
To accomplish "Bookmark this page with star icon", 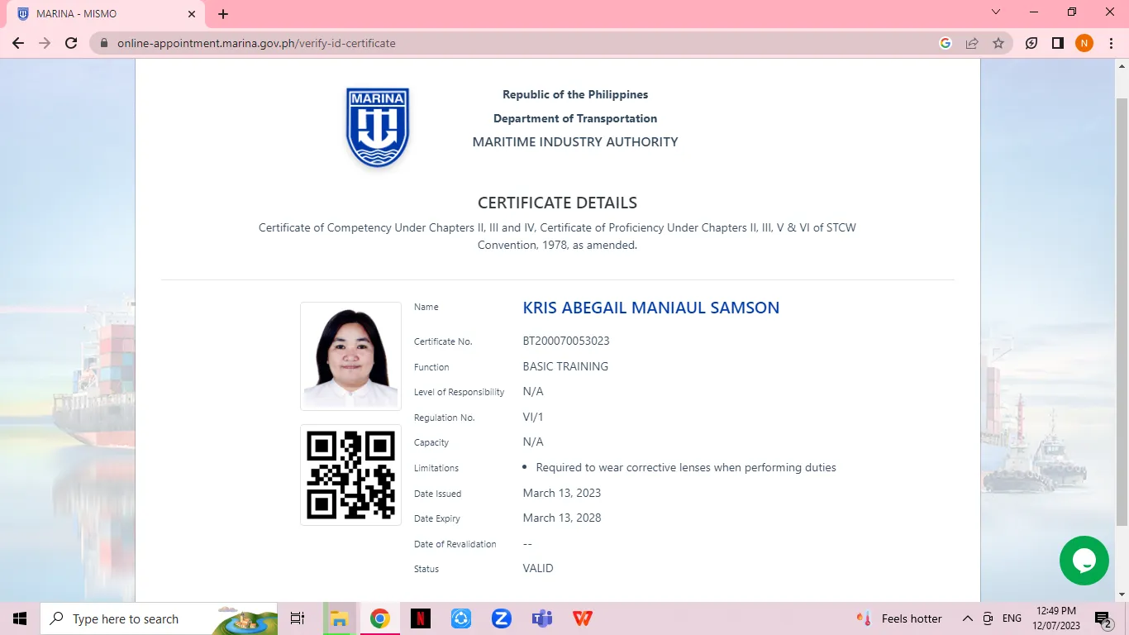I will 998,43.
